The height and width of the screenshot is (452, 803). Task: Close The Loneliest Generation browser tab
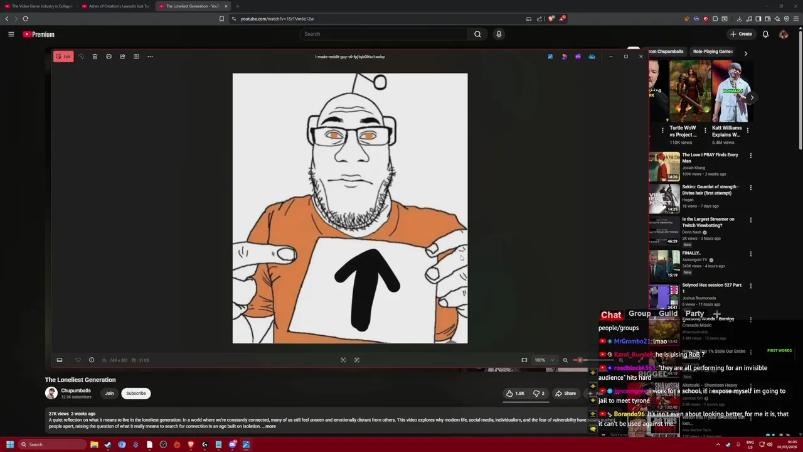[226, 6]
